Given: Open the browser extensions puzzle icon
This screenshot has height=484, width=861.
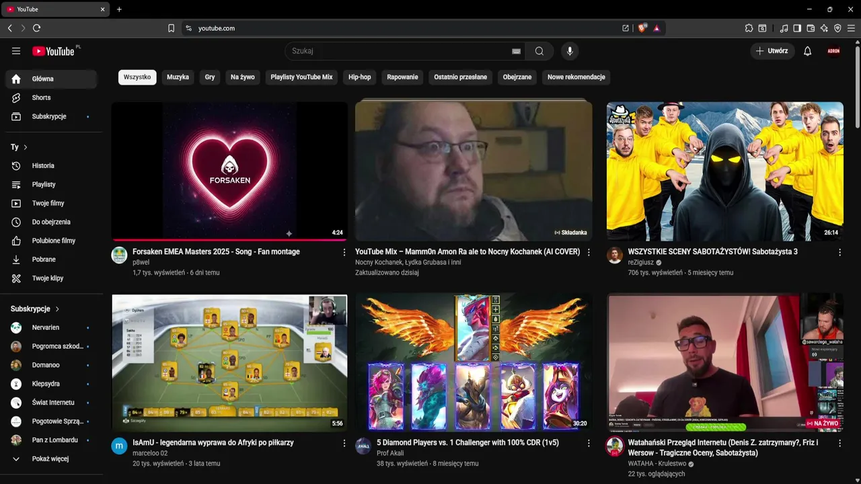Looking at the screenshot, I should coord(749,28).
